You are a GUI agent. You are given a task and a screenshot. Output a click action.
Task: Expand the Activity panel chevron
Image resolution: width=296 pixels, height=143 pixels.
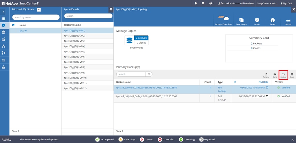[293, 139]
